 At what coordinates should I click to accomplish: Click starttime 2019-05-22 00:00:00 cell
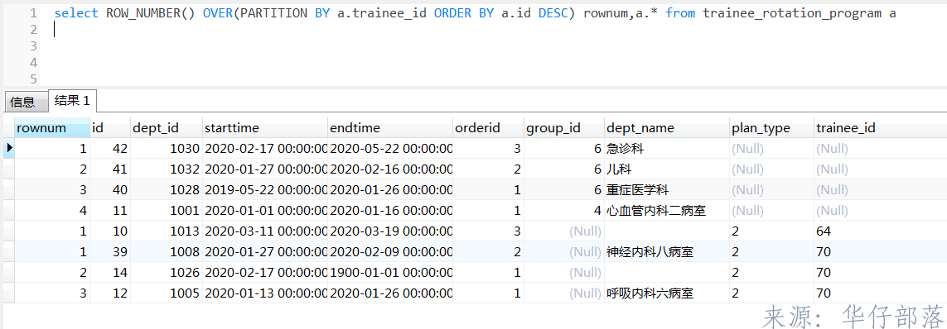[264, 190]
